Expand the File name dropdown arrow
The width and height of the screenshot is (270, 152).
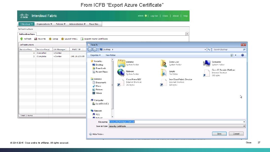tap(244, 122)
